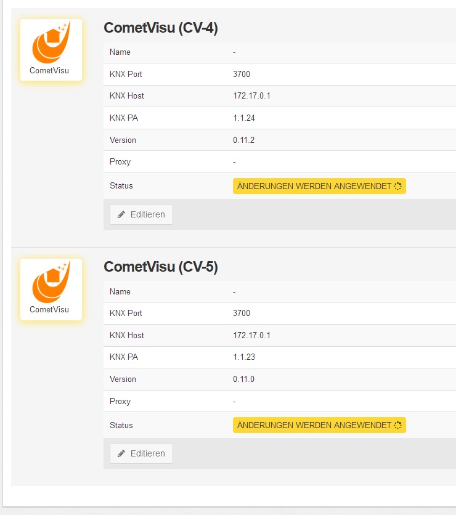Click the KNX Host label in CV-5 table
The height and width of the screenshot is (515, 456).
(127, 335)
